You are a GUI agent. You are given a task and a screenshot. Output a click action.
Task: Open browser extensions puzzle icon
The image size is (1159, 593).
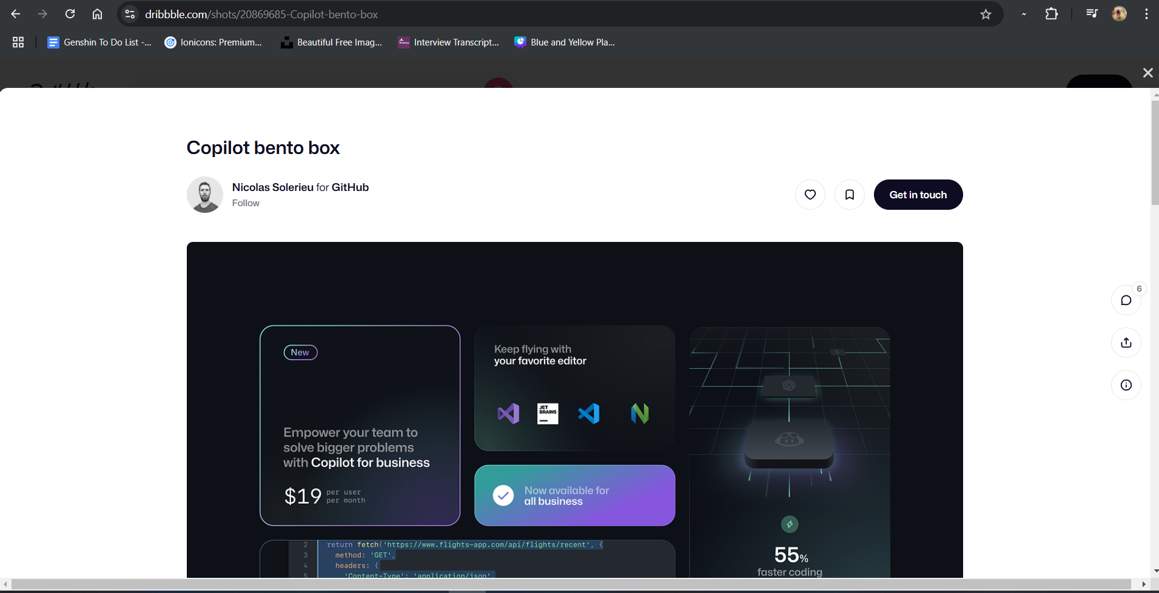coord(1052,14)
